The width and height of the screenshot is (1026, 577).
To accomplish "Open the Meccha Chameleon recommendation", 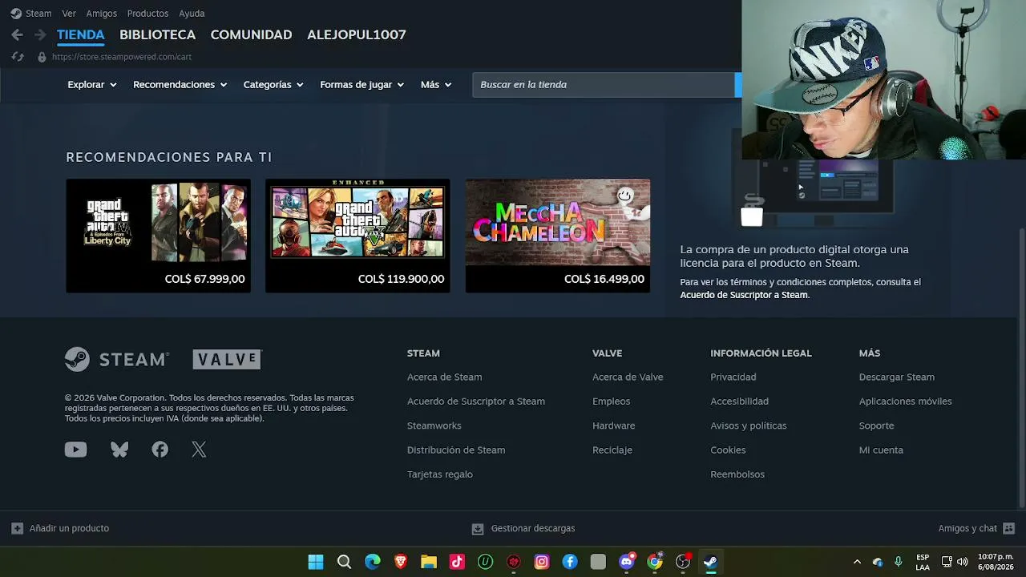I will click(558, 236).
